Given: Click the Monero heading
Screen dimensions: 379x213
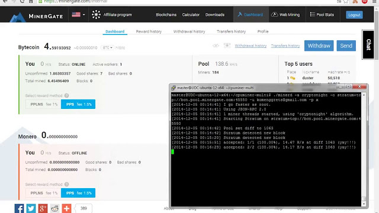Looking at the screenshot, I should (x=27, y=137).
